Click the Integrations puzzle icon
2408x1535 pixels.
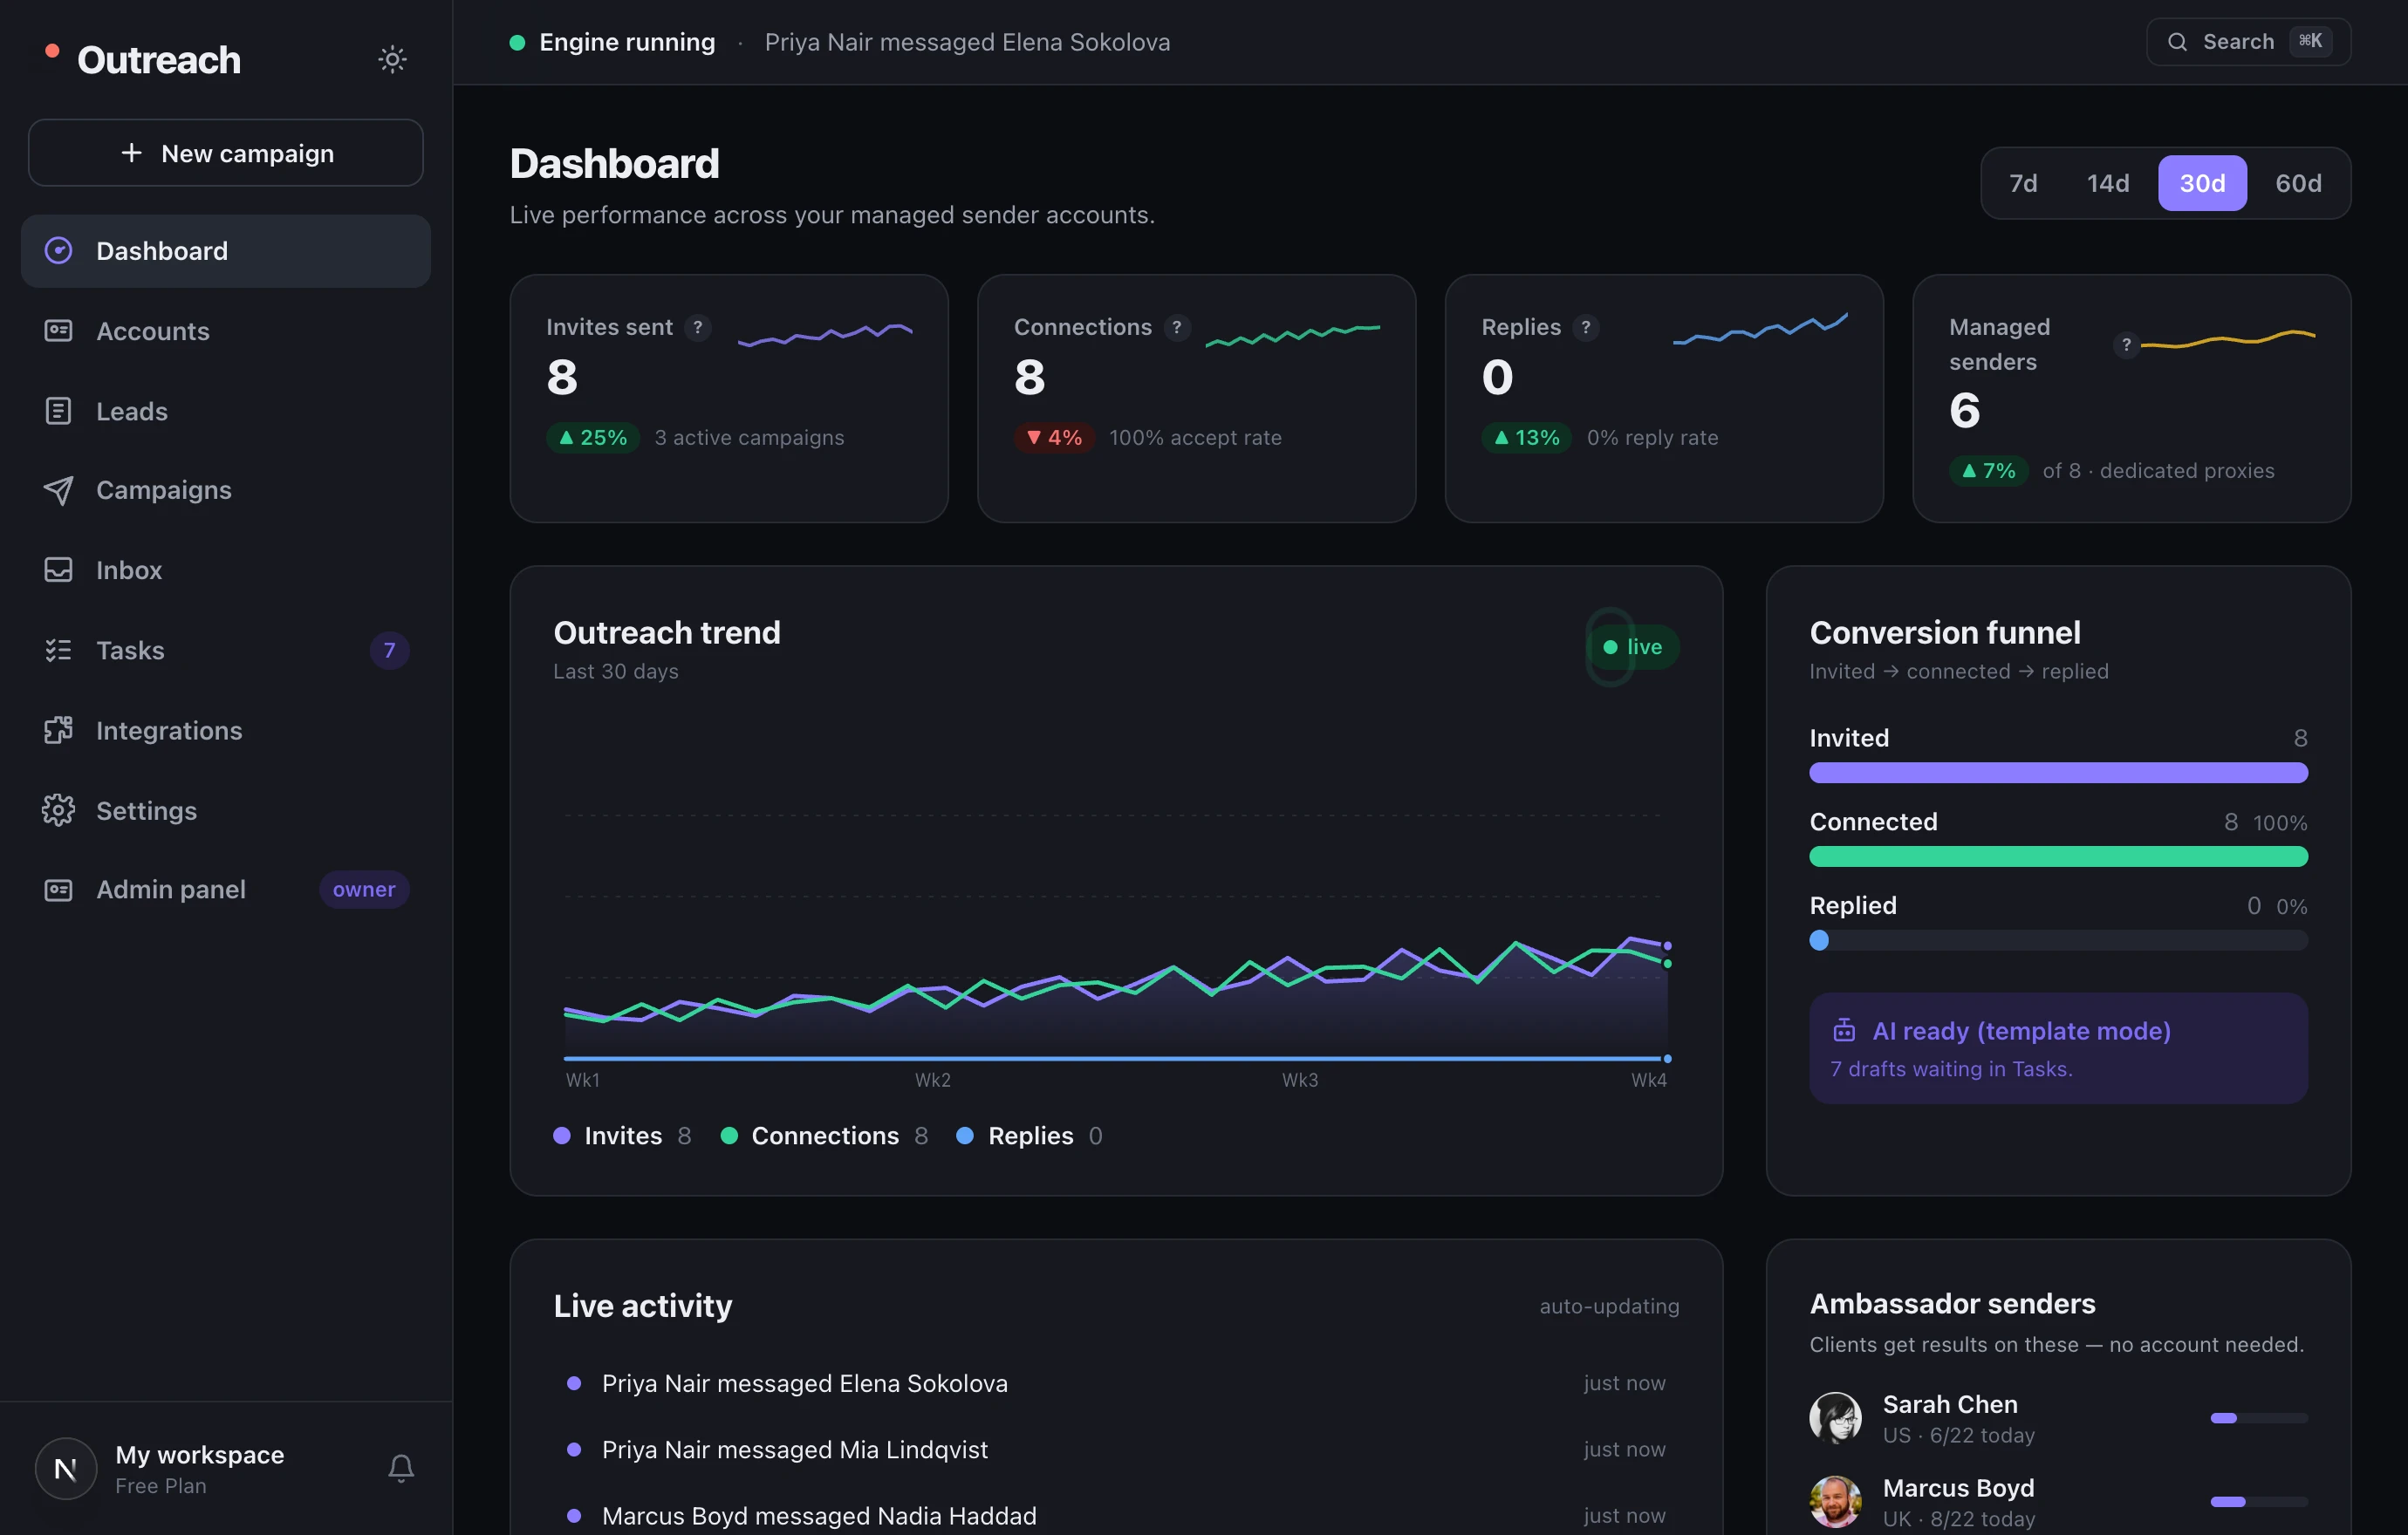(58, 731)
